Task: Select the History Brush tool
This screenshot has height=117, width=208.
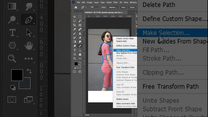Action: pos(74,38)
